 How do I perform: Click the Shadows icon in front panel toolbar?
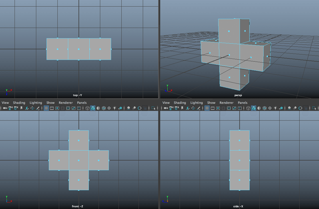tap(120, 108)
